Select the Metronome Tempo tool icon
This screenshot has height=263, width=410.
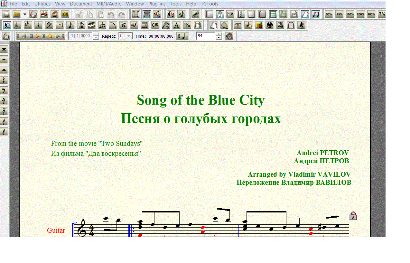tap(302, 25)
